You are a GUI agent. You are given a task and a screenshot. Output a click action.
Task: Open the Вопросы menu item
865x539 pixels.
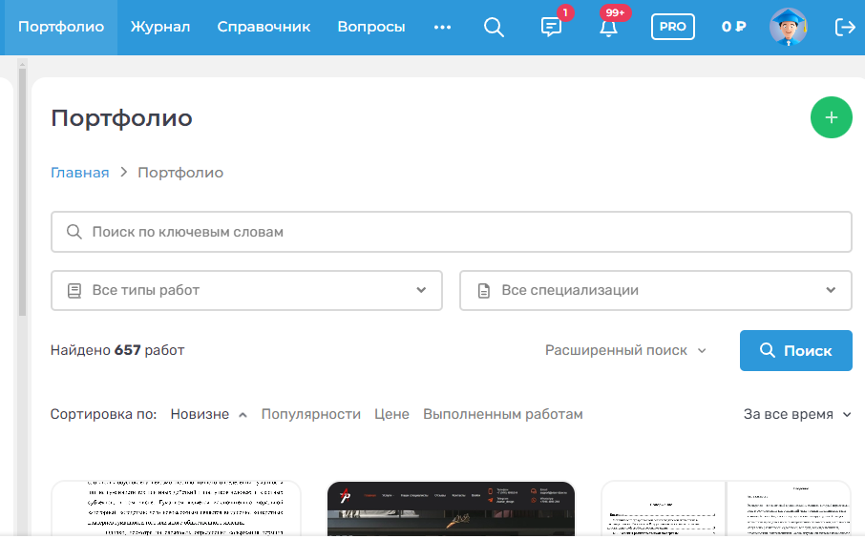click(x=371, y=27)
